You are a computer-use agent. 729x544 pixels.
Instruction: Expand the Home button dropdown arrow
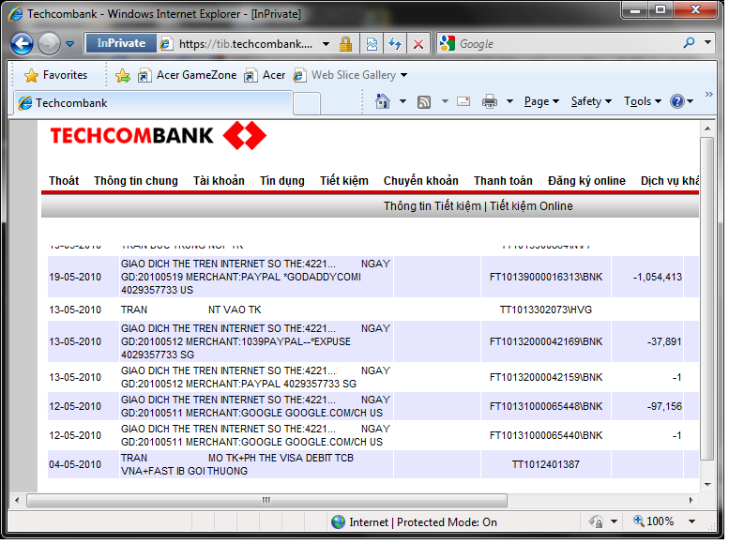[x=402, y=101]
